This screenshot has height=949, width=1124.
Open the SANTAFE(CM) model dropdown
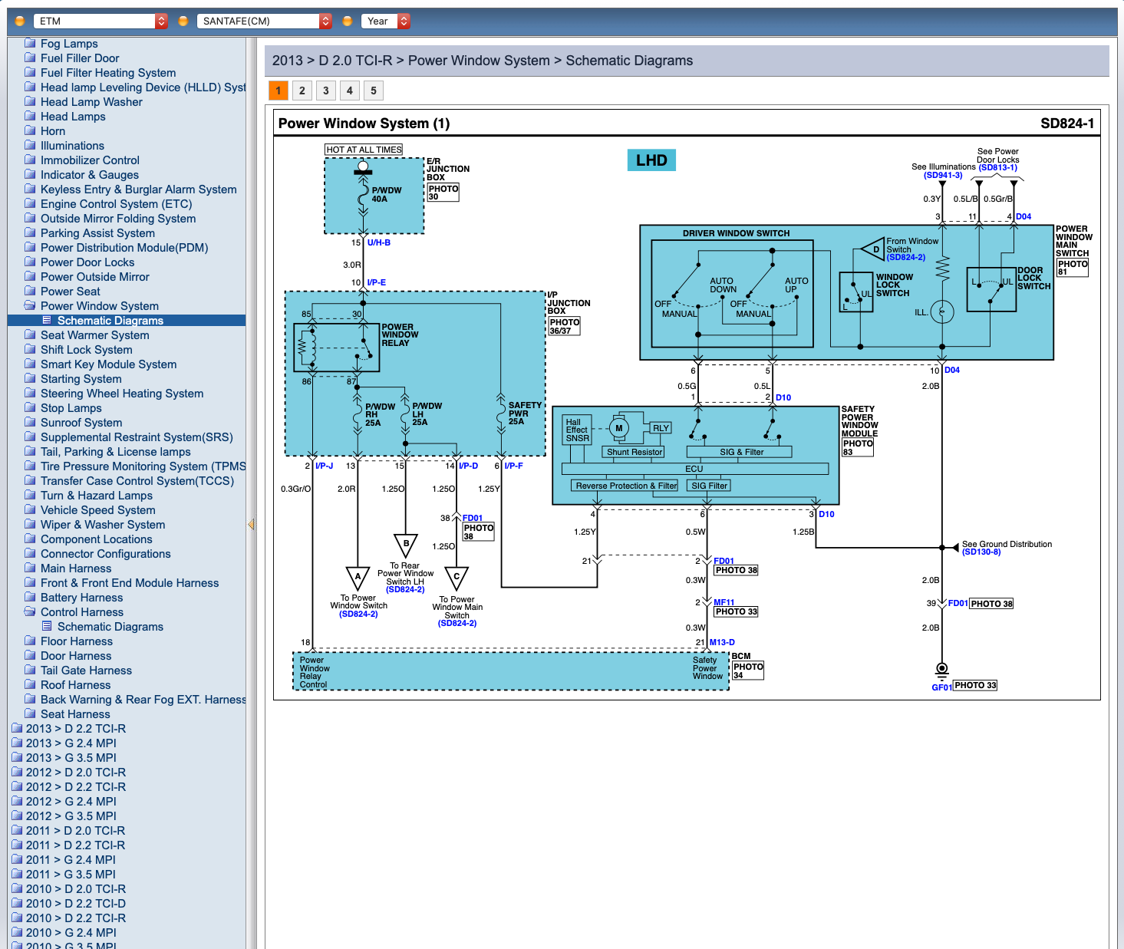(x=264, y=21)
